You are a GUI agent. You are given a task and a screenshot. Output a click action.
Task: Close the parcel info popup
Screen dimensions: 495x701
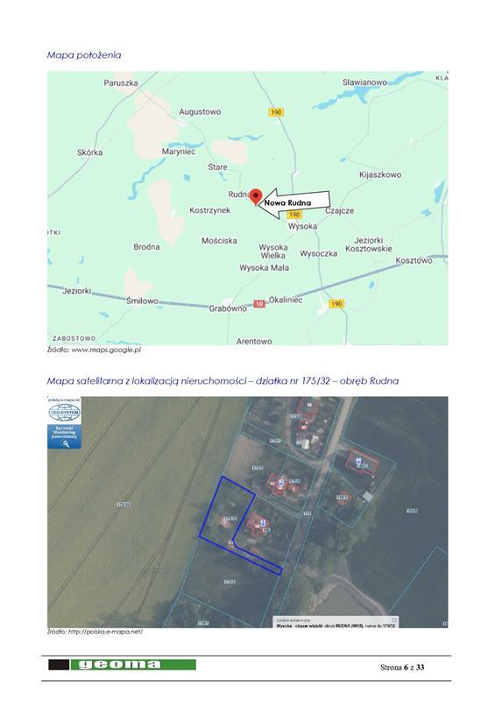click(394, 620)
